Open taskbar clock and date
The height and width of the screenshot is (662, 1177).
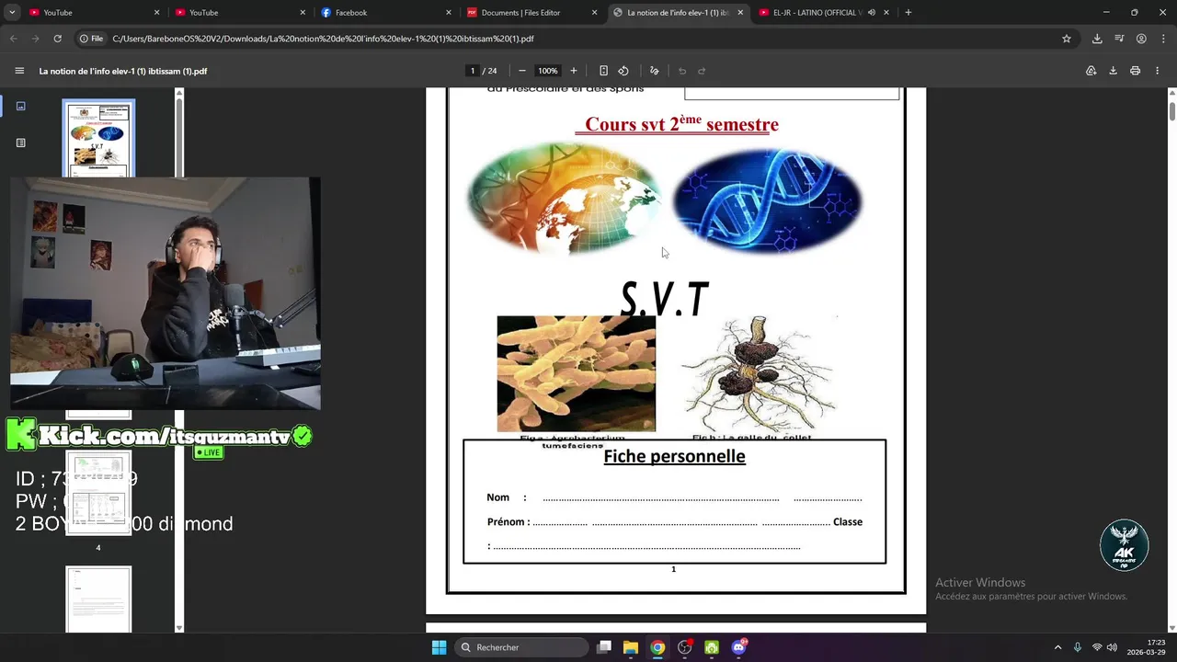[1148, 647]
